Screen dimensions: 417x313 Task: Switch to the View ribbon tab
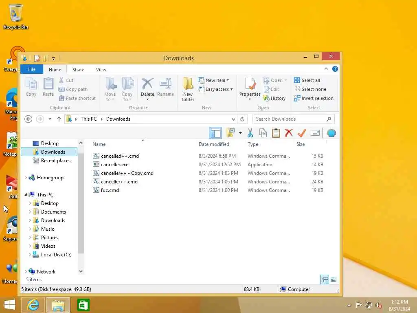[x=101, y=69]
